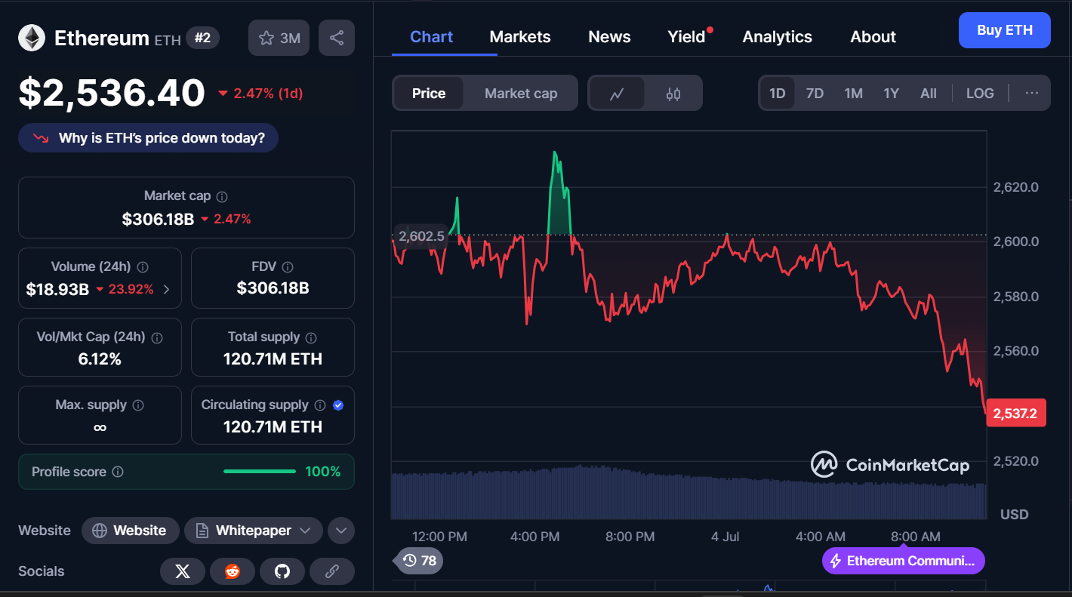Screen dimensions: 1072x597
Task: Click the Ethereum diamond logo icon
Action: [x=32, y=38]
